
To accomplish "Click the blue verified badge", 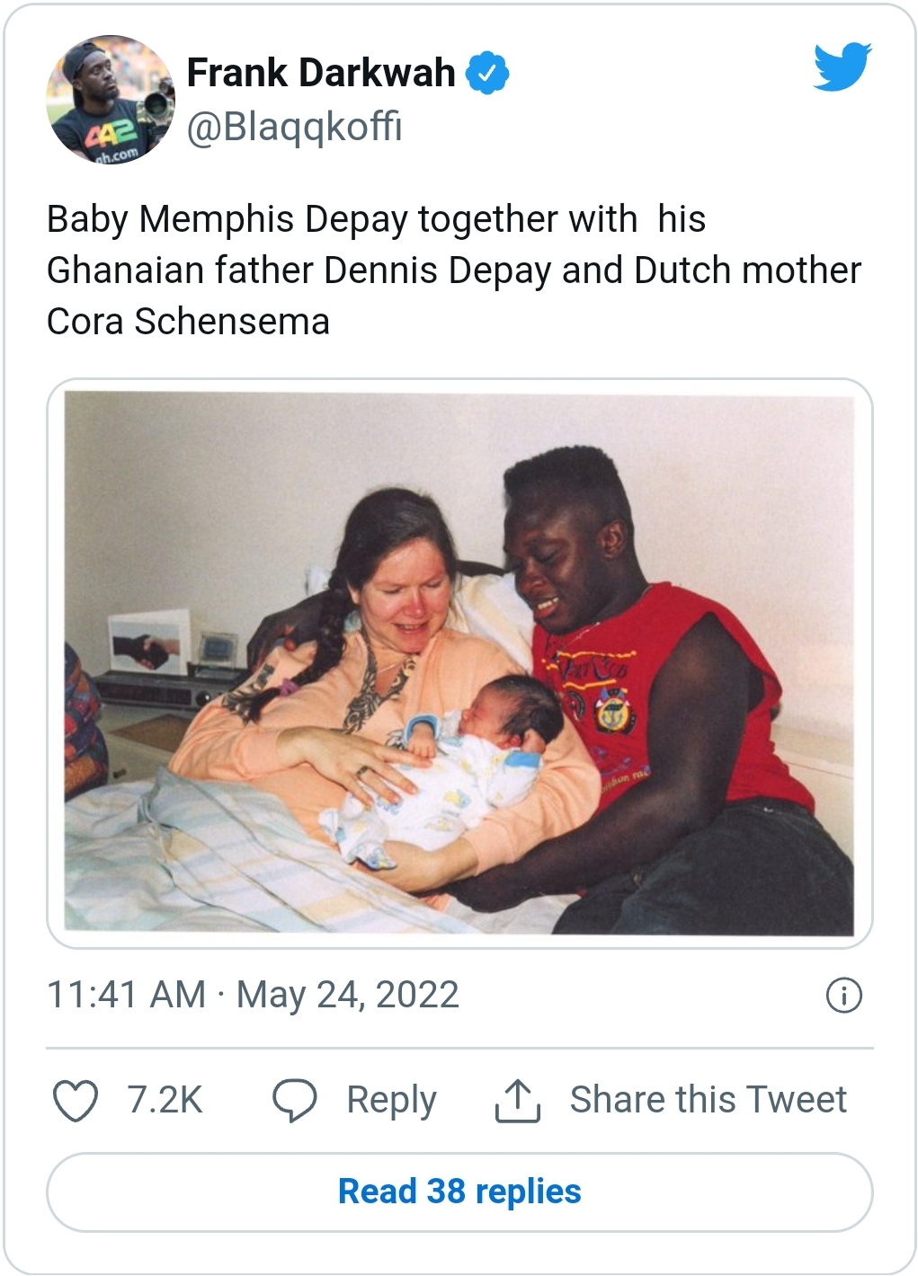I will [x=487, y=74].
